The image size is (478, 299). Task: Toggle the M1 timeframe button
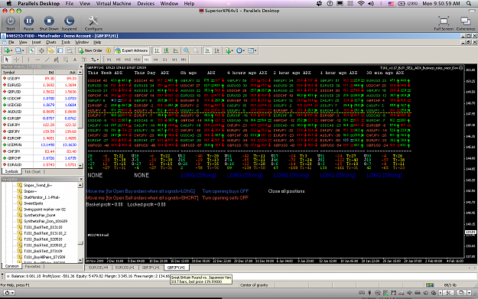click(x=109, y=60)
